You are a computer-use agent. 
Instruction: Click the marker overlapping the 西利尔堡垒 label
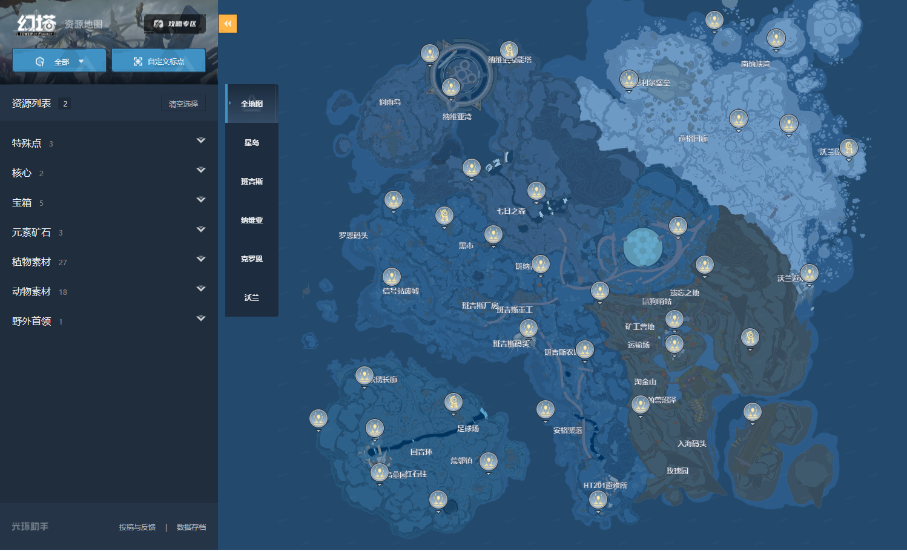click(629, 81)
